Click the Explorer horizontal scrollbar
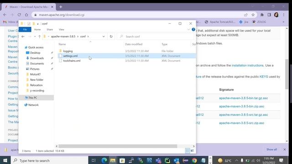This screenshot has height=164, width=292. [x=118, y=146]
